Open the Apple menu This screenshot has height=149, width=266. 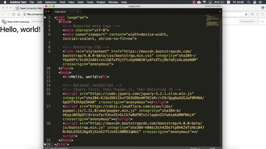click(5, 2)
